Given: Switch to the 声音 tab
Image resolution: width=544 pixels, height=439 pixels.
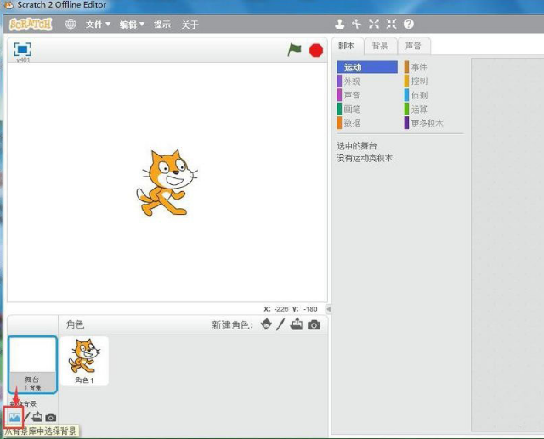Looking at the screenshot, I should coord(414,46).
